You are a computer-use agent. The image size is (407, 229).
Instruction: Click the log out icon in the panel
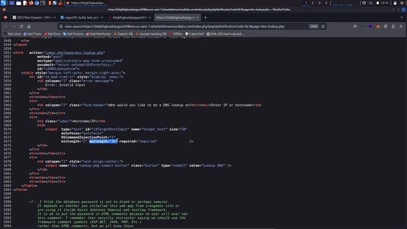(403, 3)
